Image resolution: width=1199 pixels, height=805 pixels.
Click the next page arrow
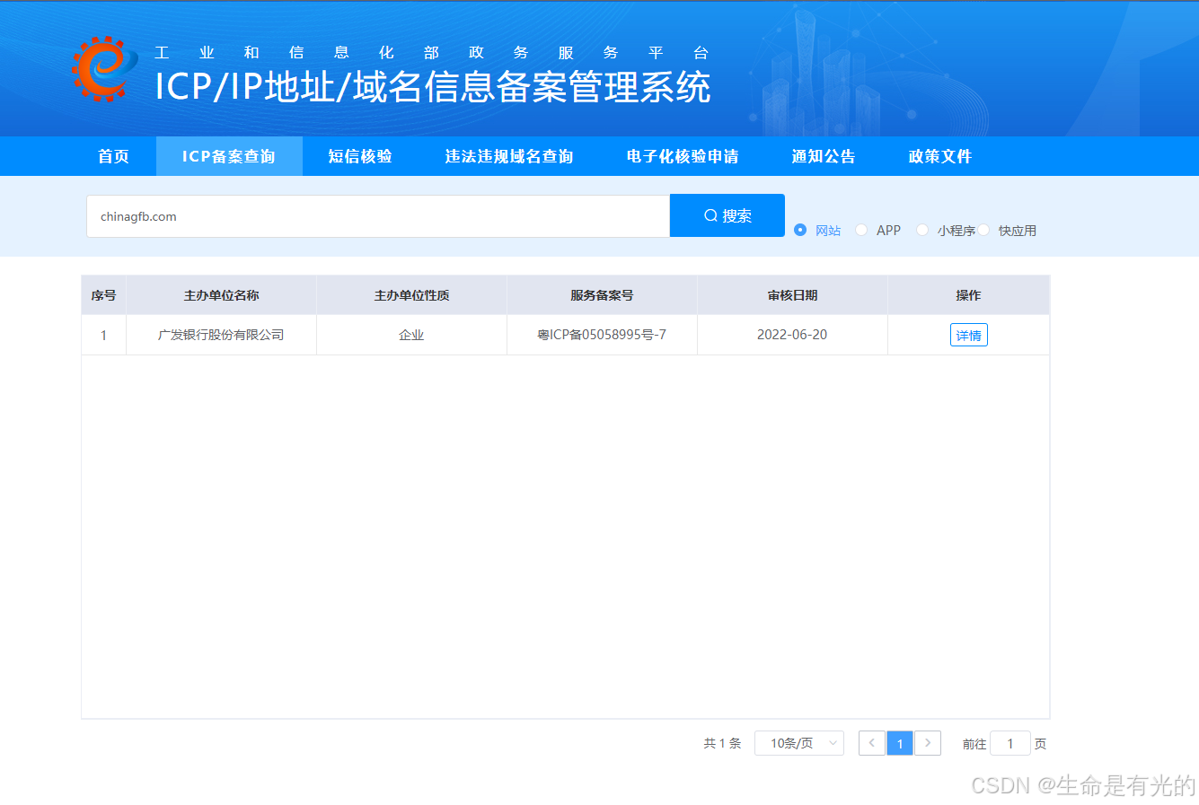click(x=927, y=743)
